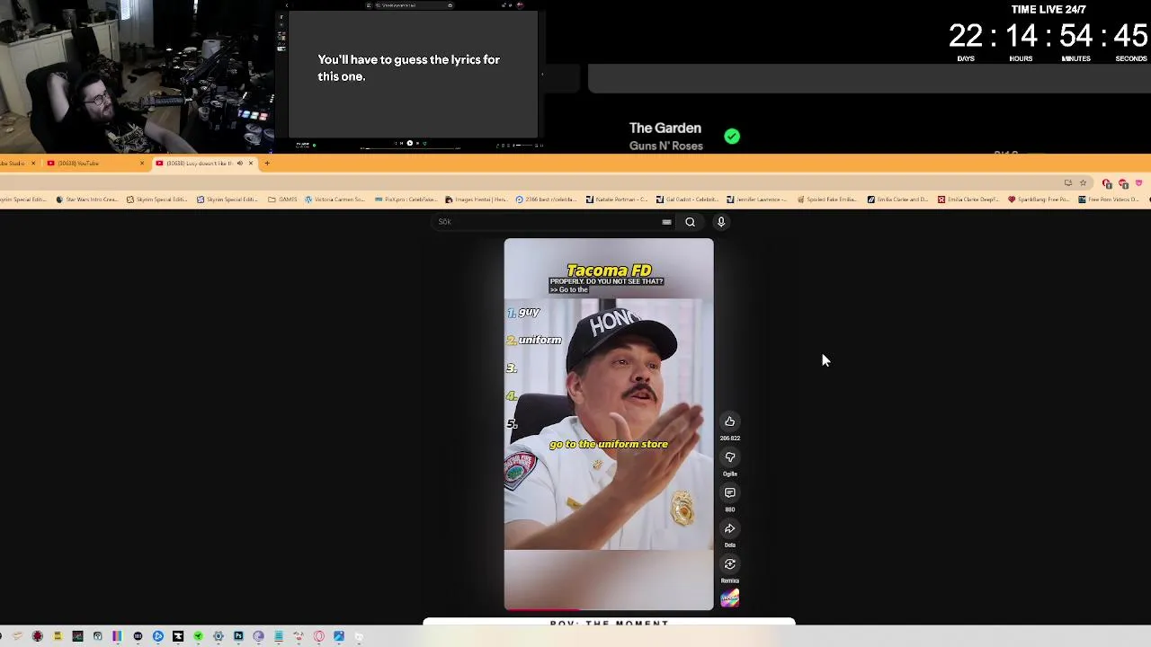Open the SpankBang bookmark
The width and height of the screenshot is (1151, 647).
click(1039, 199)
